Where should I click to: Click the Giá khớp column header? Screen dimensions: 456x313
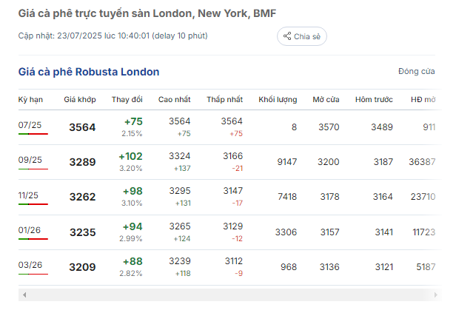click(x=80, y=99)
